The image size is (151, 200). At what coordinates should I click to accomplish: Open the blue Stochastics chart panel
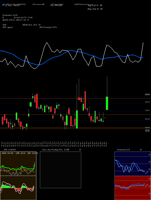tap(133, 164)
